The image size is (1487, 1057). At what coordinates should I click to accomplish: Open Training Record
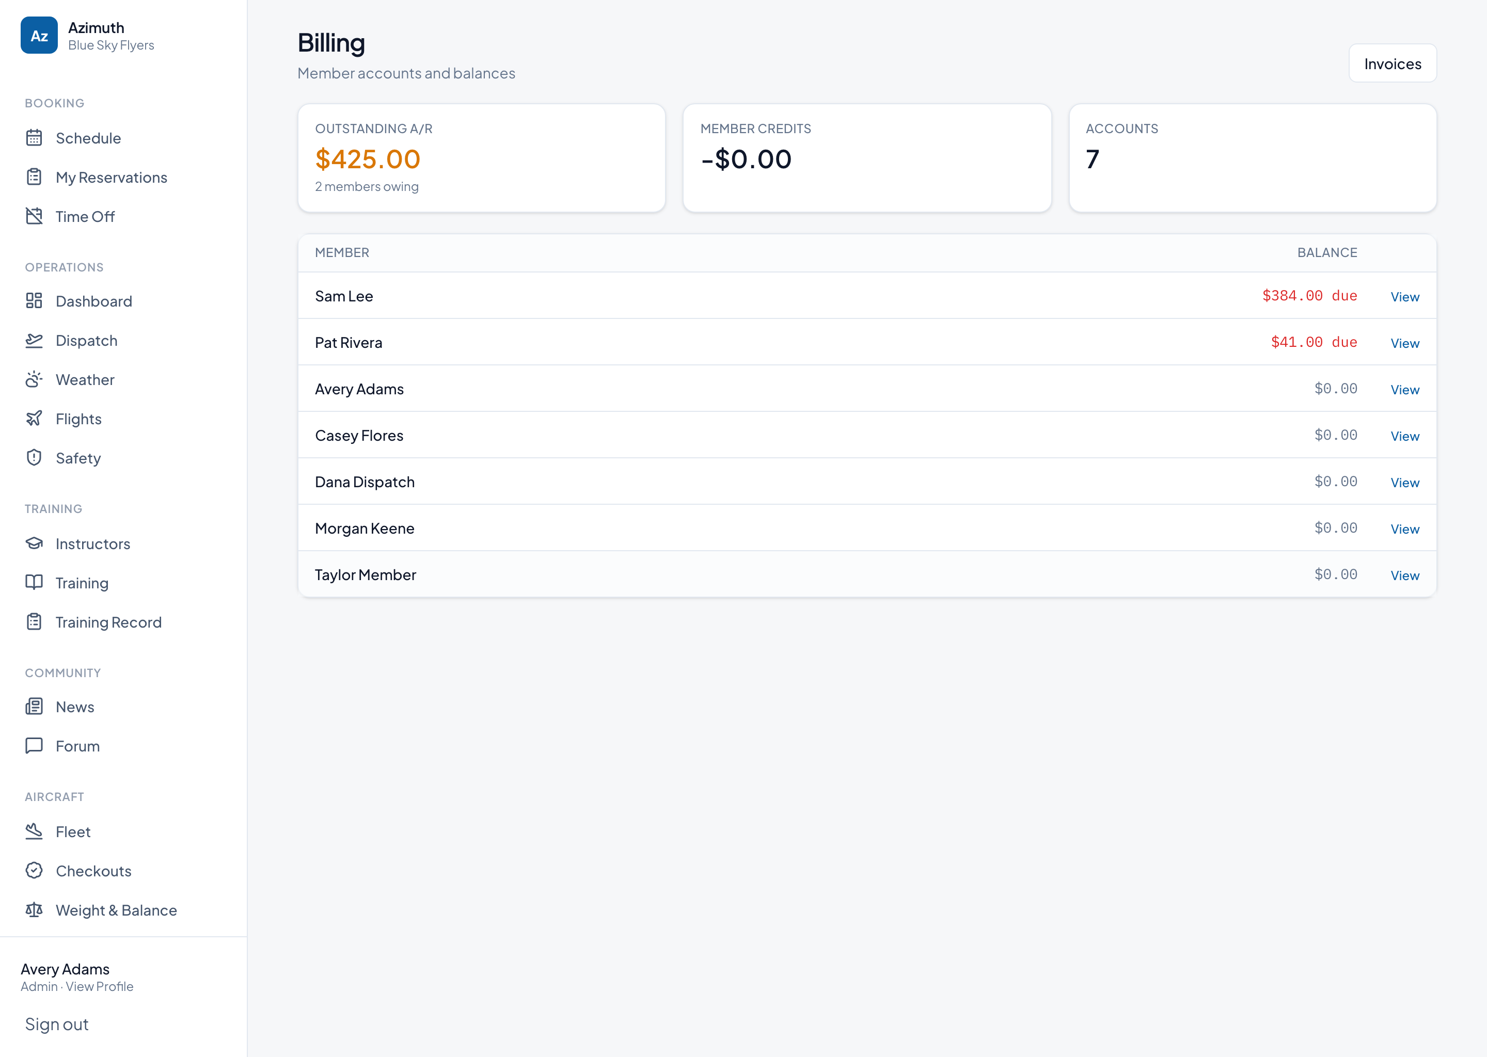click(x=109, y=622)
